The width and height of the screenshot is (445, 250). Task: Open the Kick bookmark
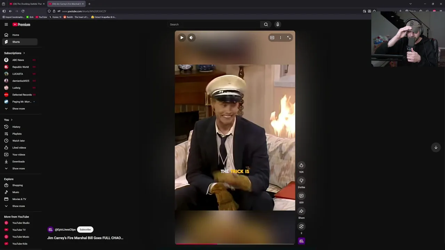(x=30, y=17)
